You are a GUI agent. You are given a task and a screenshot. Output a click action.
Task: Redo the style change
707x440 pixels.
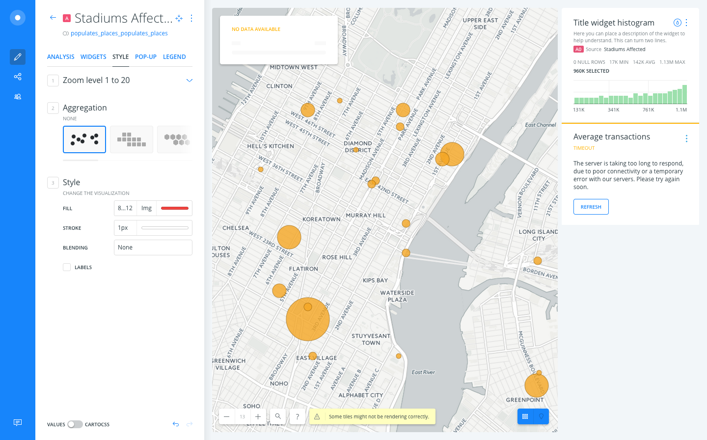pos(190,424)
